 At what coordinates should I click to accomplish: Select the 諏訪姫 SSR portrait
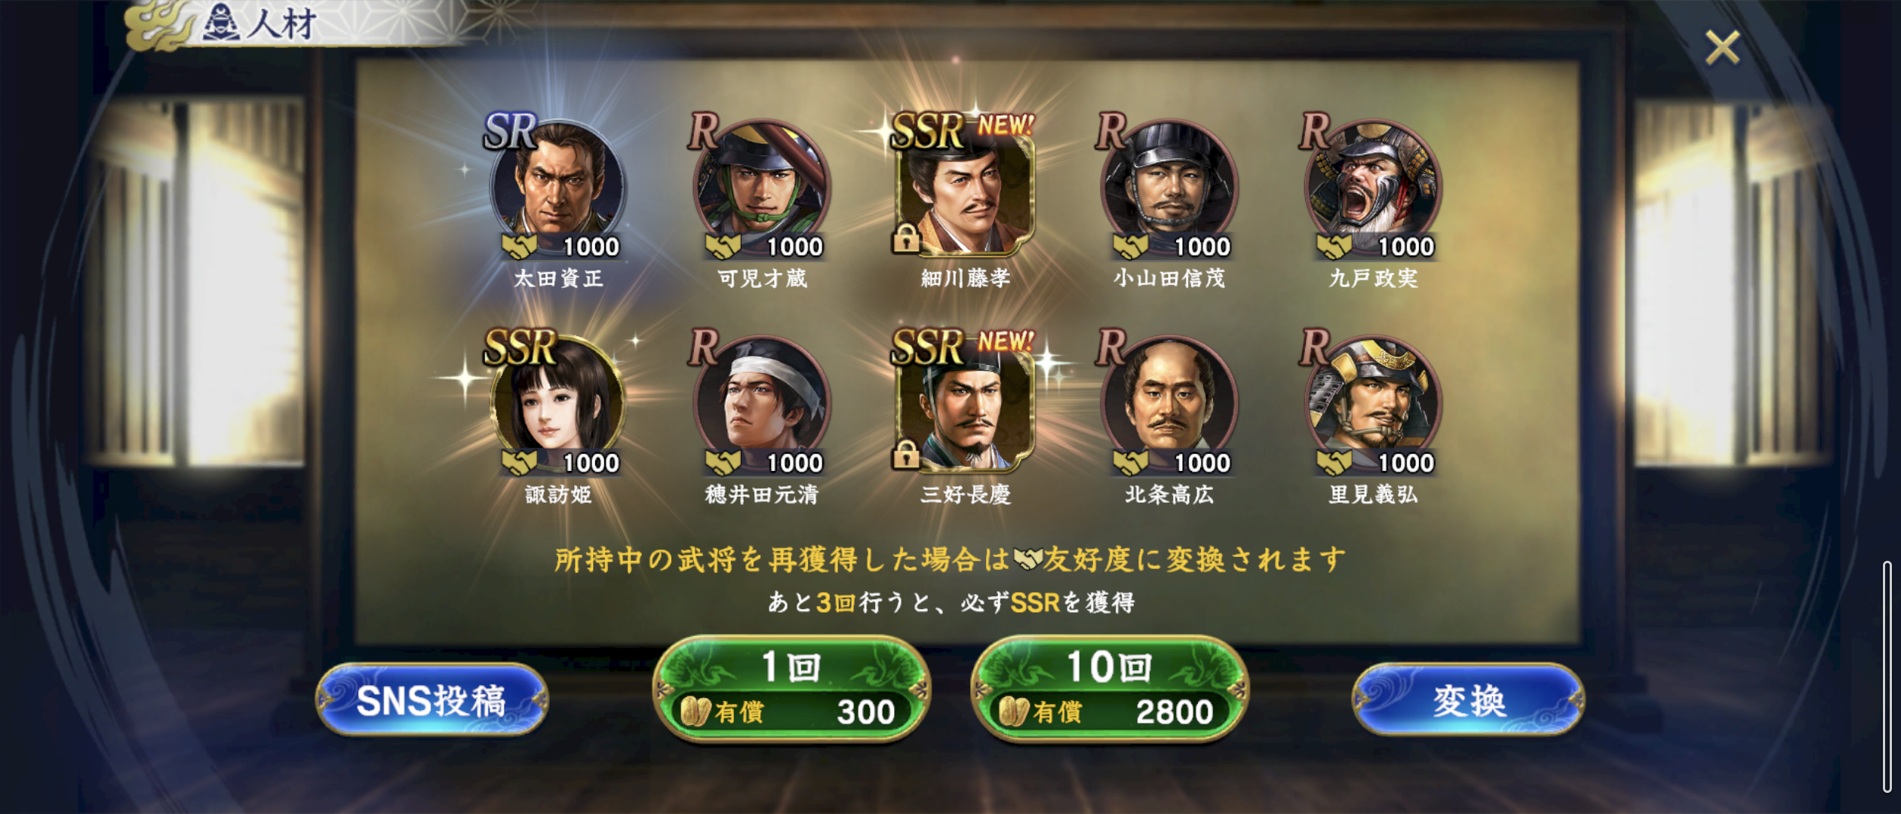click(557, 402)
